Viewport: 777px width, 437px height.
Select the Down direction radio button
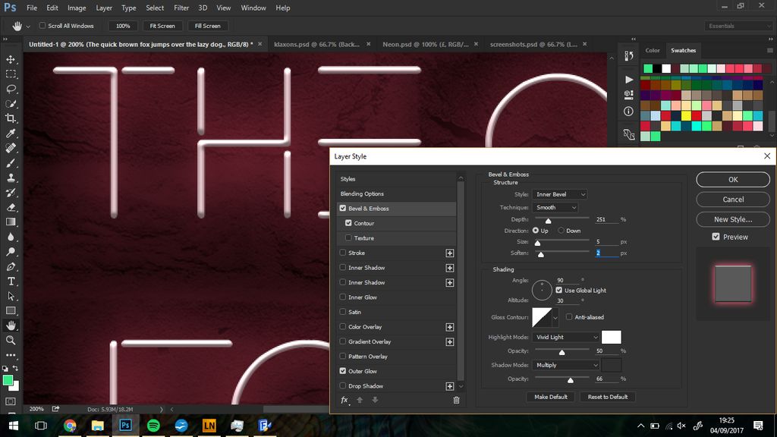point(560,231)
